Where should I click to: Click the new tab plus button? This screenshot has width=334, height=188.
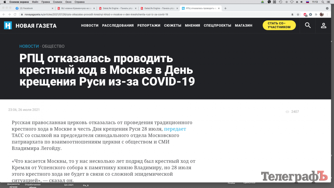(225, 8)
